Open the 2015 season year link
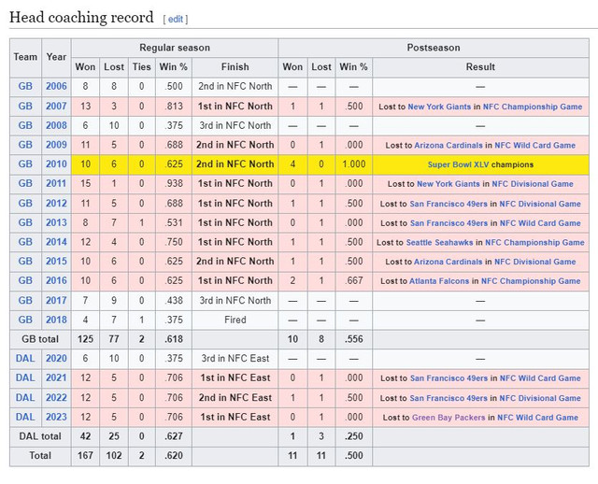The image size is (598, 484). pyautogui.click(x=56, y=262)
